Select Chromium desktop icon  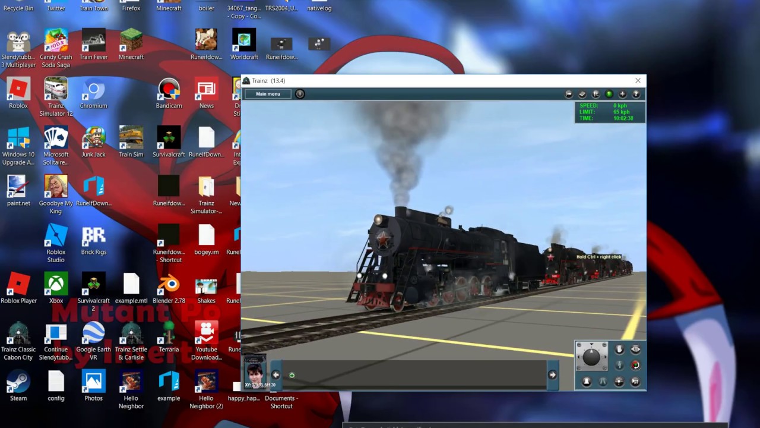pyautogui.click(x=93, y=93)
